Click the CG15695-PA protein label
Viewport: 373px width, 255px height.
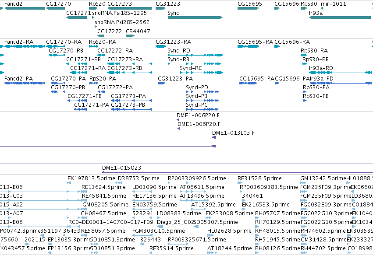click(257, 79)
